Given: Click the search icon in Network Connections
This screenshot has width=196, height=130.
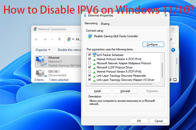Looking at the screenshot, I should coord(171,40).
